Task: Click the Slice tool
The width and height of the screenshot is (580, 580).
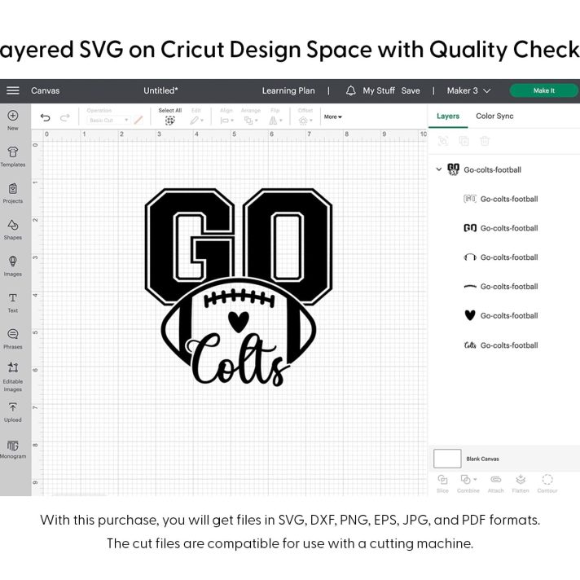Action: (x=442, y=484)
